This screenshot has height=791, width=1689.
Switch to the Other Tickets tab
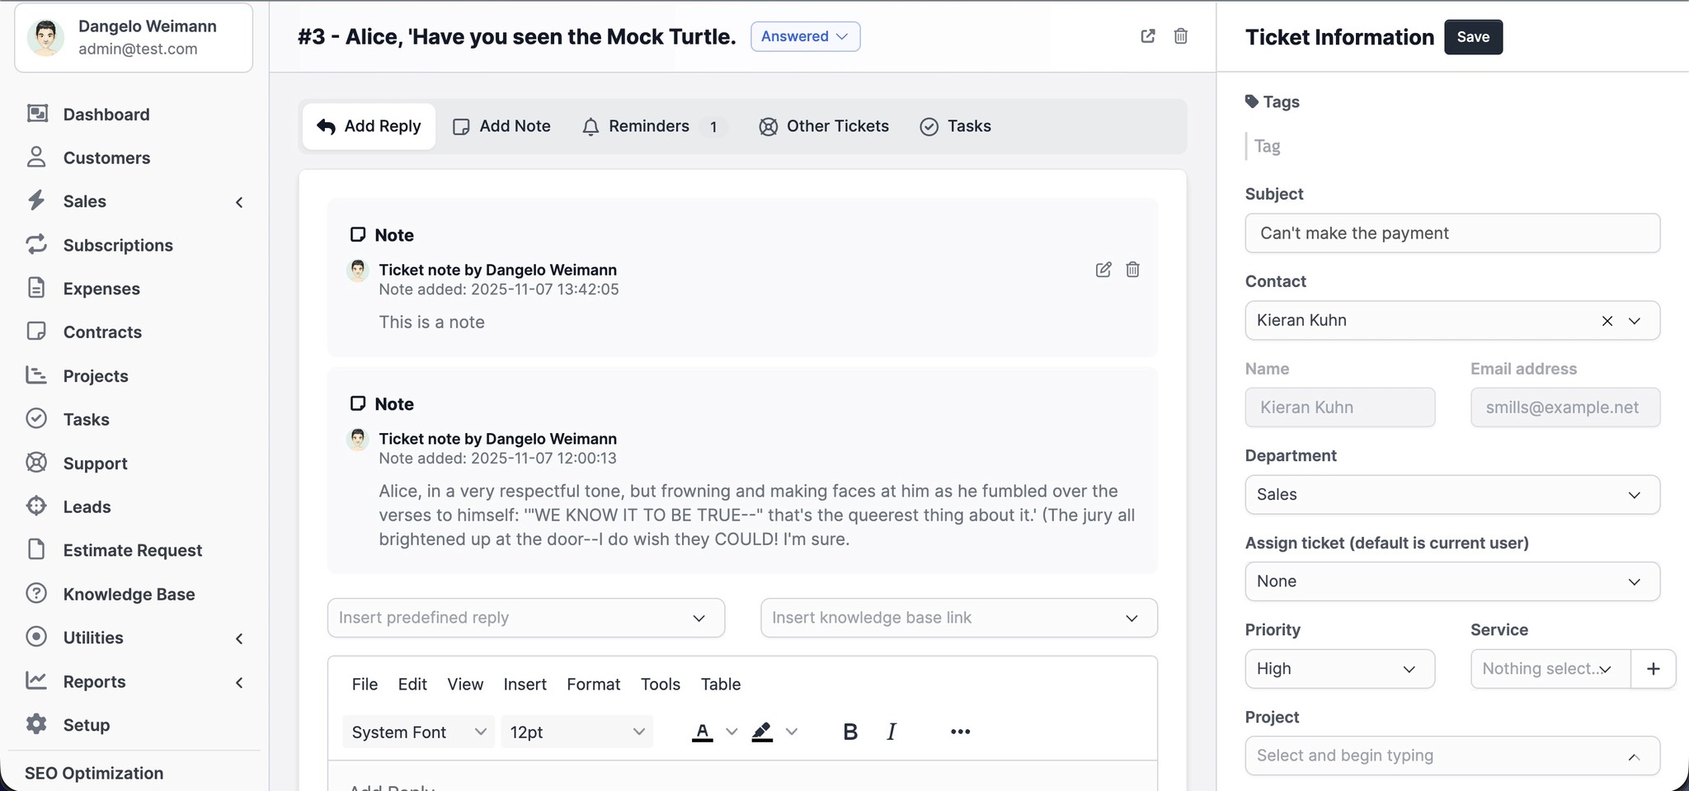(x=824, y=126)
